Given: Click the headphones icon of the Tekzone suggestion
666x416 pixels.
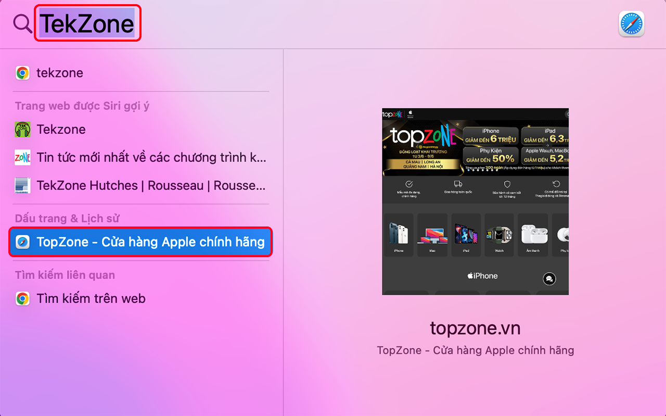Looking at the screenshot, I should click(22, 129).
